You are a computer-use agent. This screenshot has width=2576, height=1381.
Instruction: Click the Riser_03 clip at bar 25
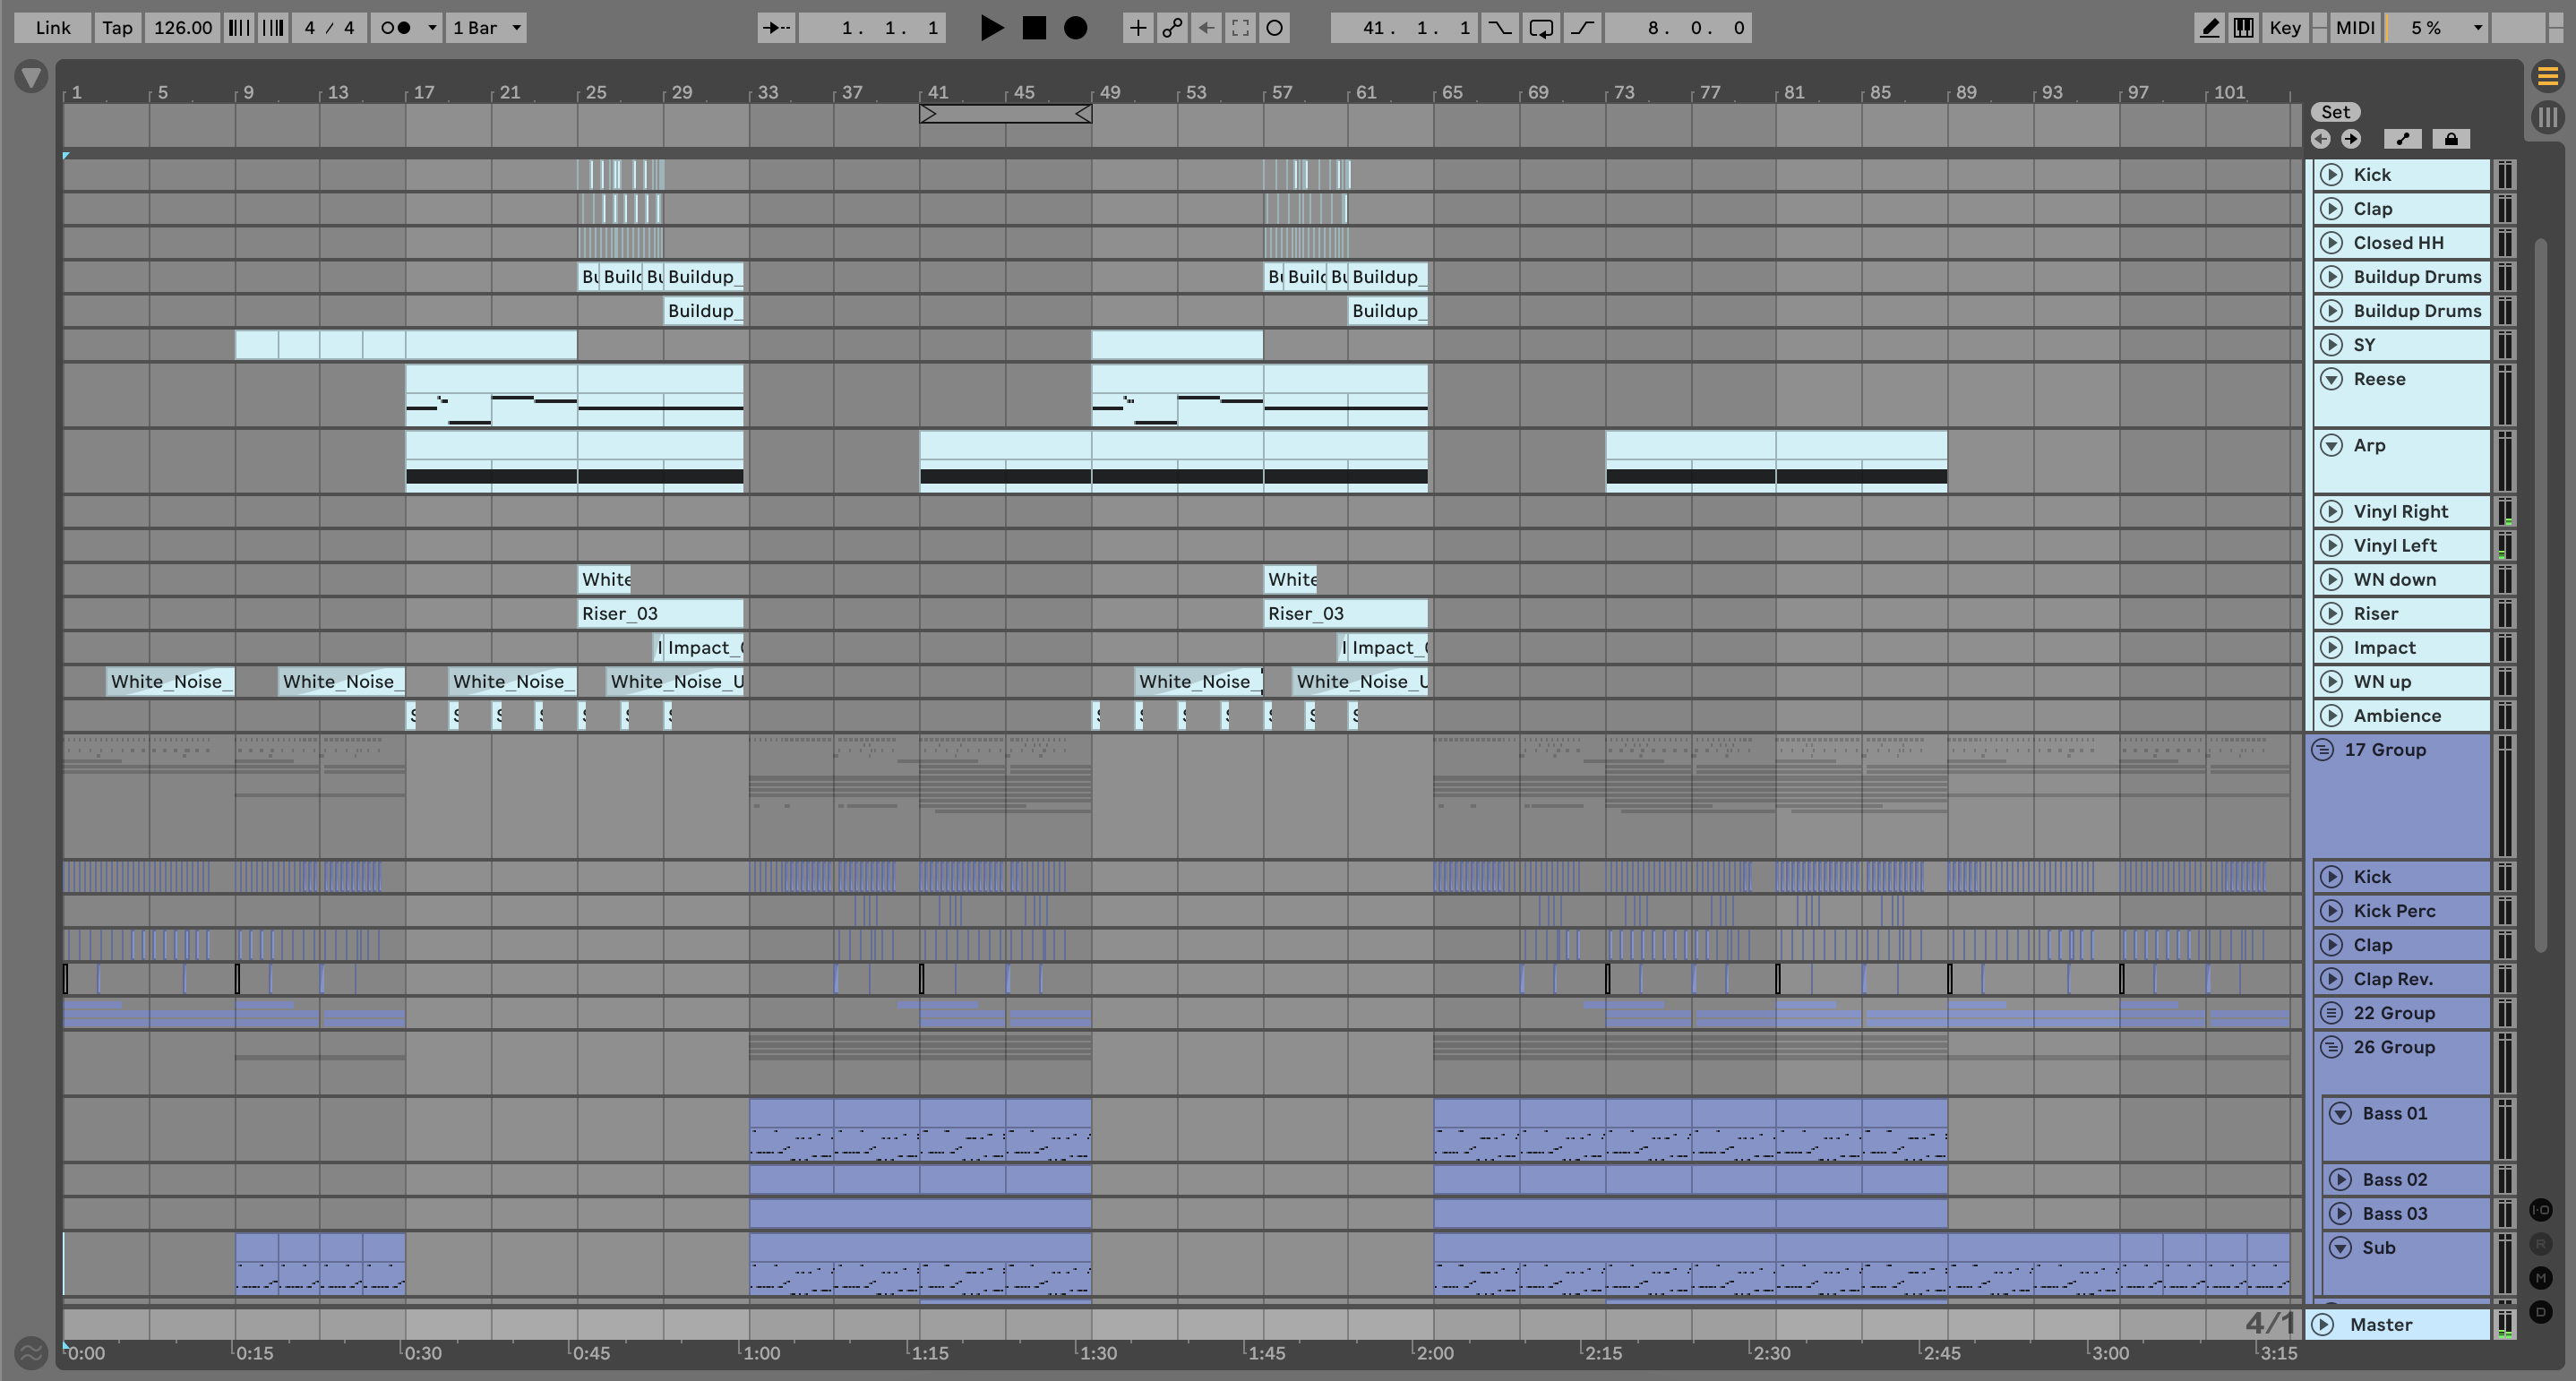click(x=658, y=613)
